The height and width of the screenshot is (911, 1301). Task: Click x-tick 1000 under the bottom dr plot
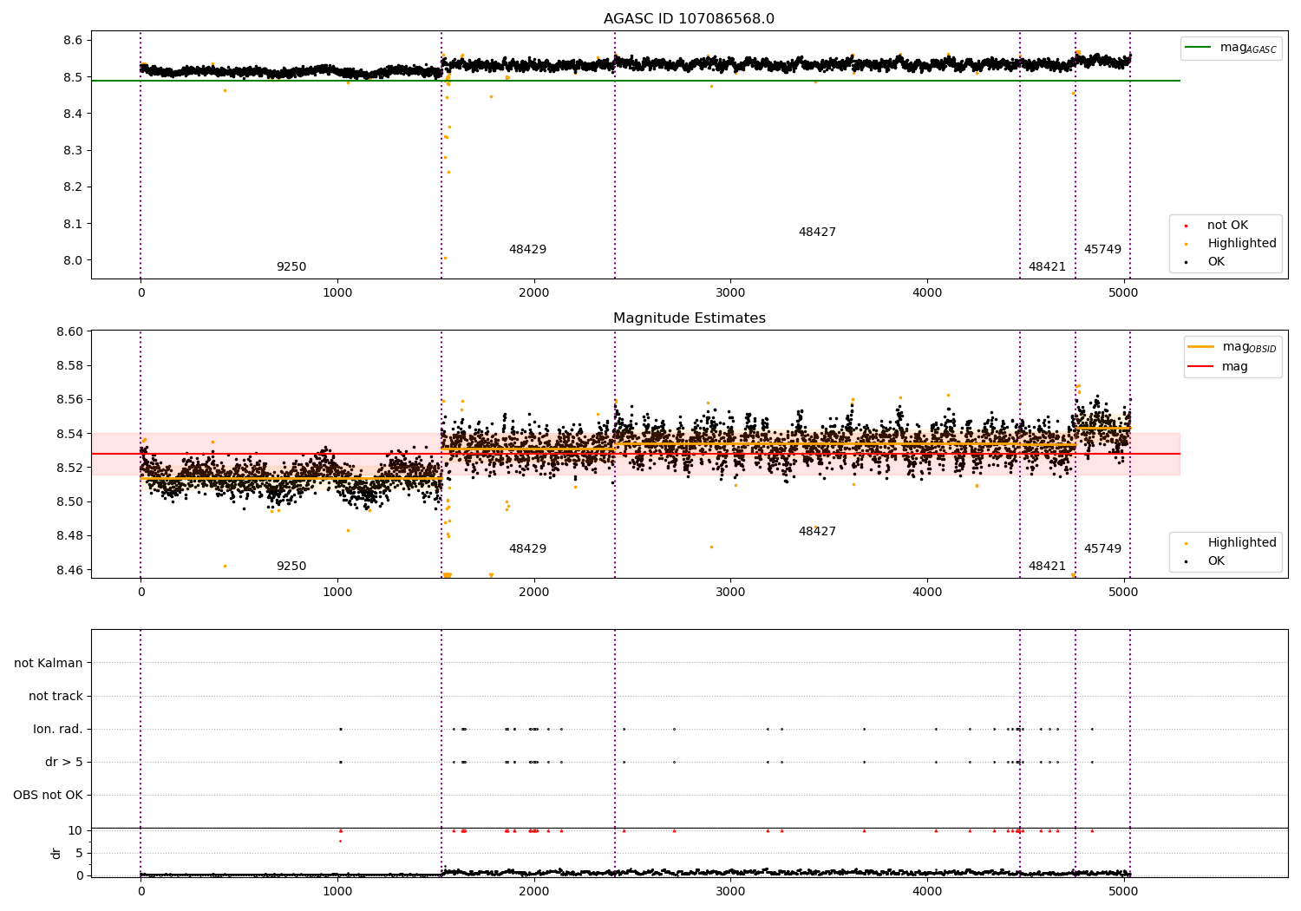click(337, 892)
